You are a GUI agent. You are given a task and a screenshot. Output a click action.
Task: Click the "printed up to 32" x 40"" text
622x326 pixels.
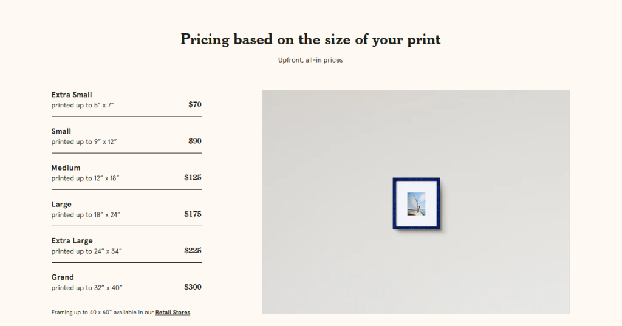[x=87, y=288]
